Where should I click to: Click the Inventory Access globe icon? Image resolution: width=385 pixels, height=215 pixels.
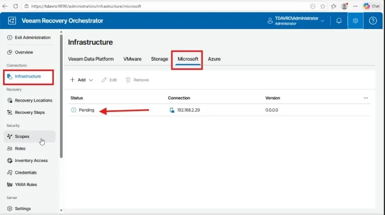[10, 160]
